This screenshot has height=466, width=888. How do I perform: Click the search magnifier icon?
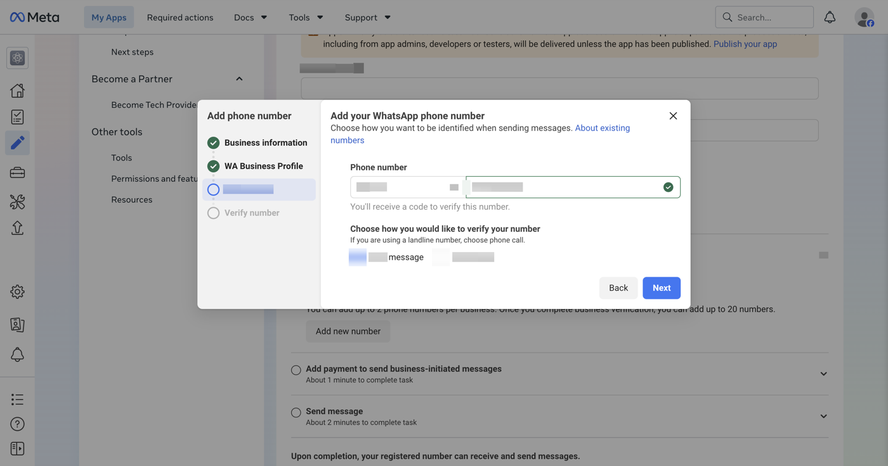click(x=728, y=17)
